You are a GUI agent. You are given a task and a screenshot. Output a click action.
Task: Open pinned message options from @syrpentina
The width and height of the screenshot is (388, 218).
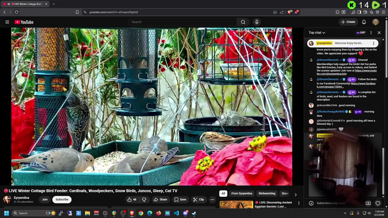tap(373, 43)
